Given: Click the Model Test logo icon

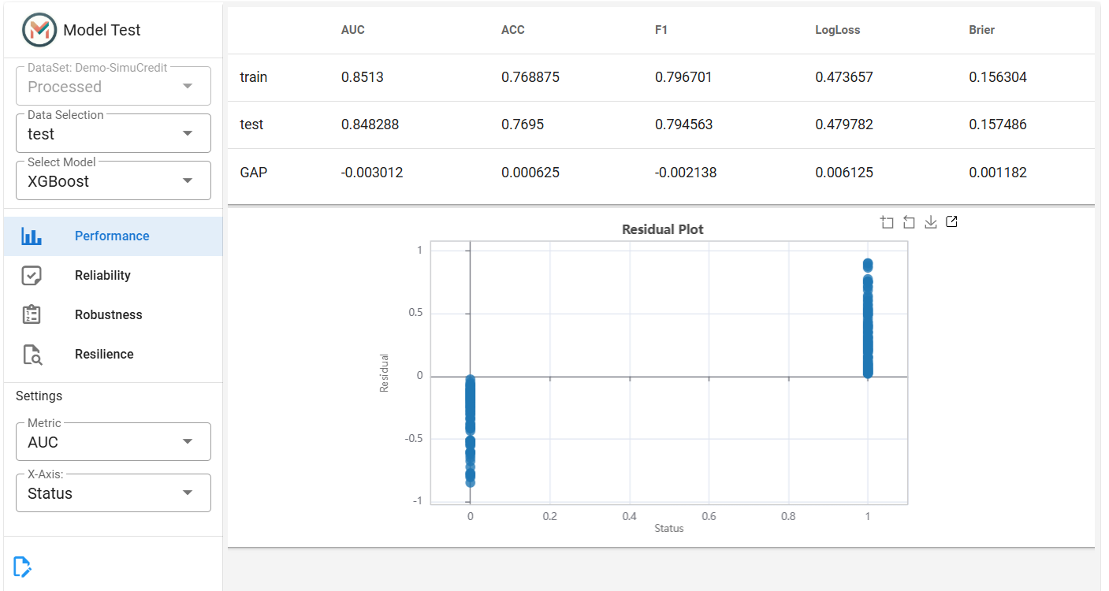Looking at the screenshot, I should 39,30.
